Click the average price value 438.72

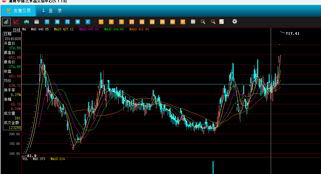15,86
